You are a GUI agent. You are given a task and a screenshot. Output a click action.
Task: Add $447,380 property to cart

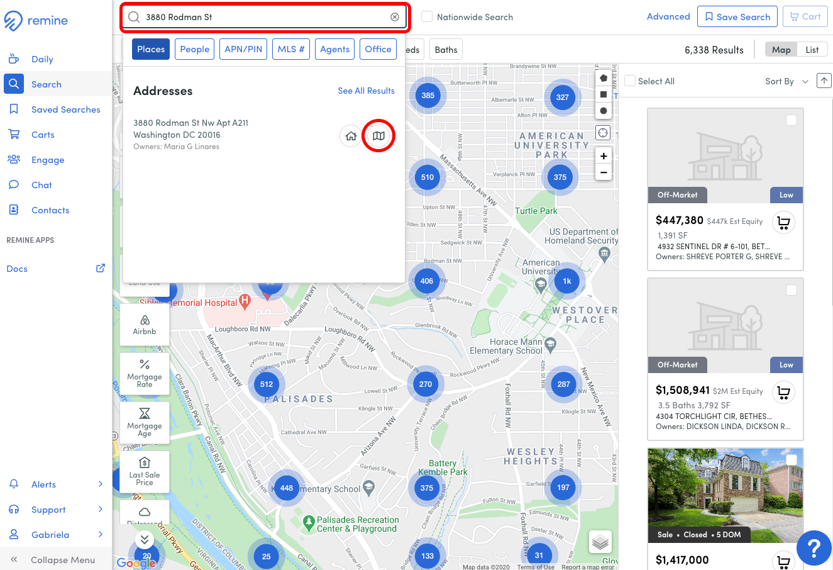[783, 223]
